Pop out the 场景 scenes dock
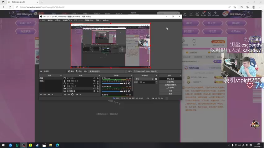Screen dimensions: 264x148 click(61, 75)
